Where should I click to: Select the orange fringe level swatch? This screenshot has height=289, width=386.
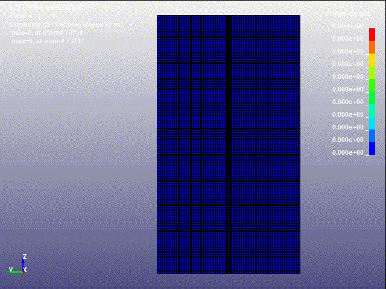tap(372, 47)
